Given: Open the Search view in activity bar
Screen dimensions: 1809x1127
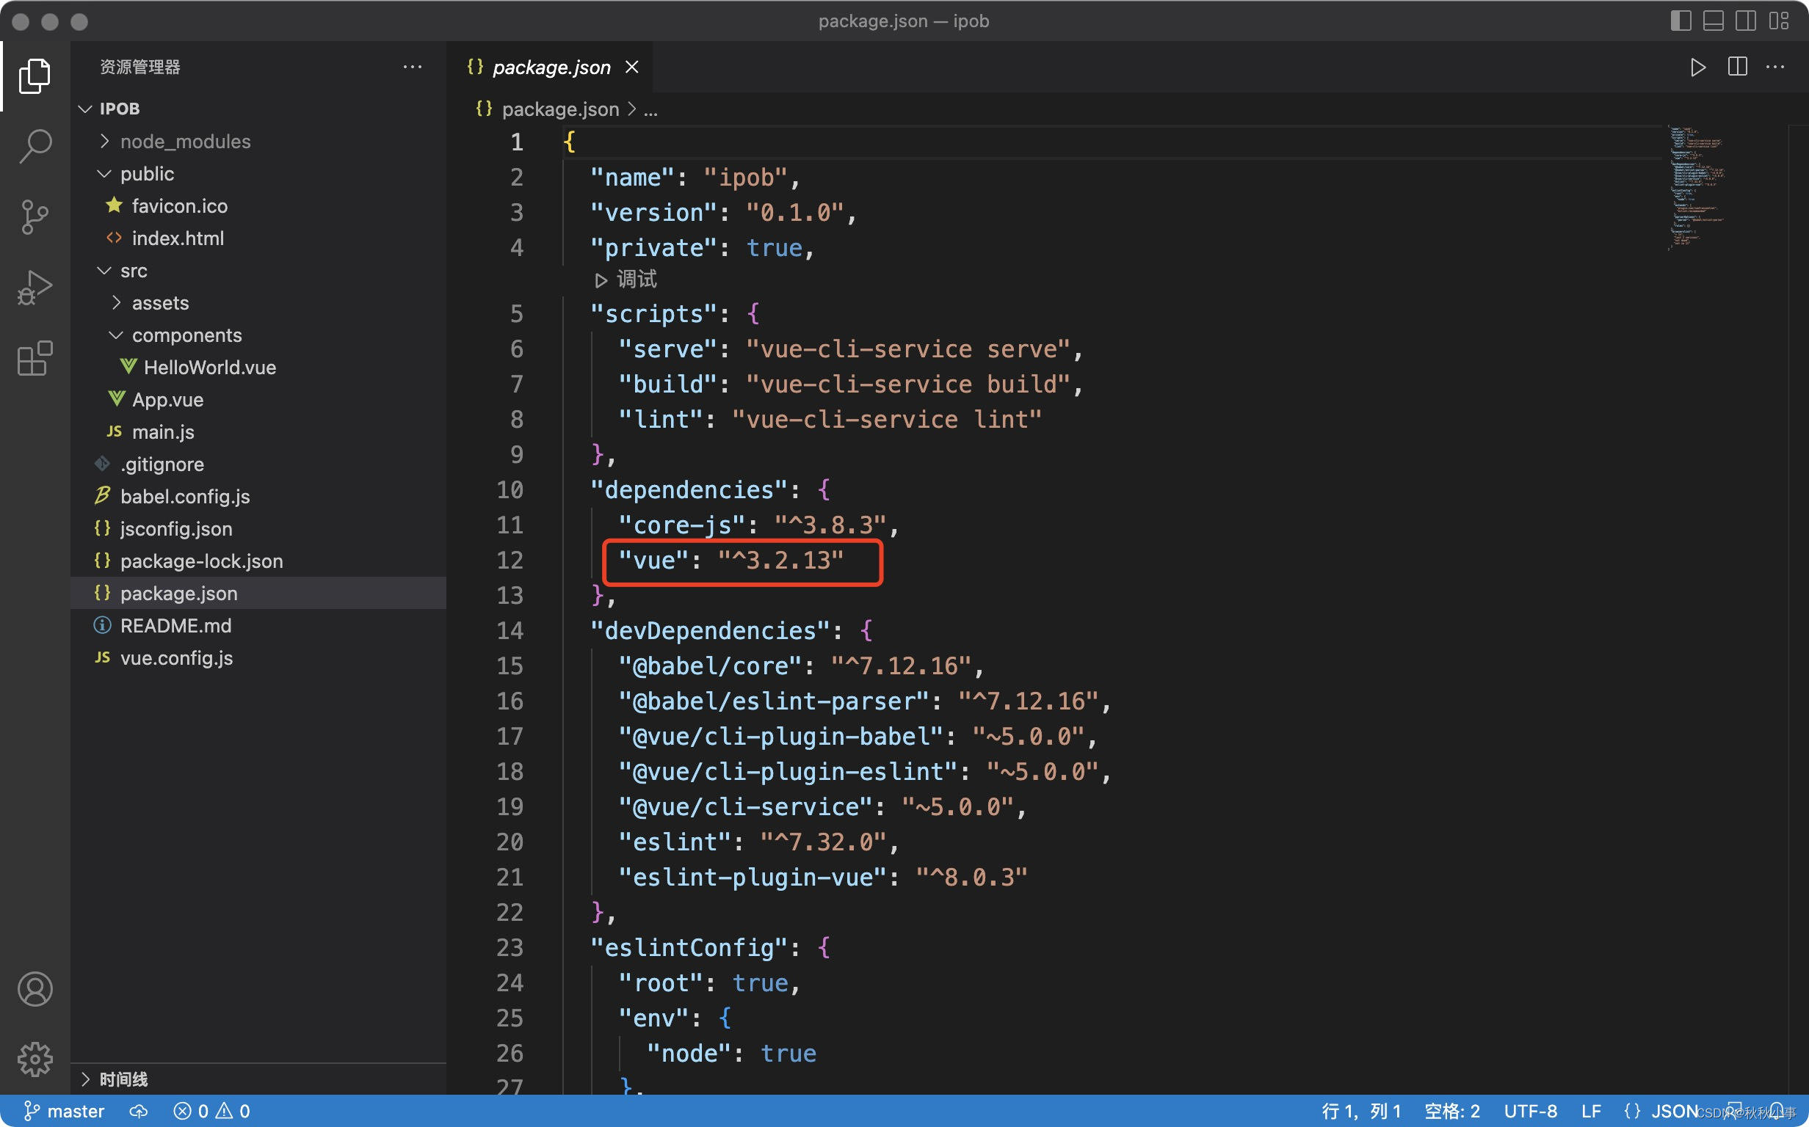Looking at the screenshot, I should pos(35,145).
